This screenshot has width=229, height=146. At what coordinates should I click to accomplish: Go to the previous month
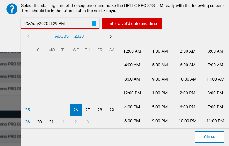[x=28, y=36]
